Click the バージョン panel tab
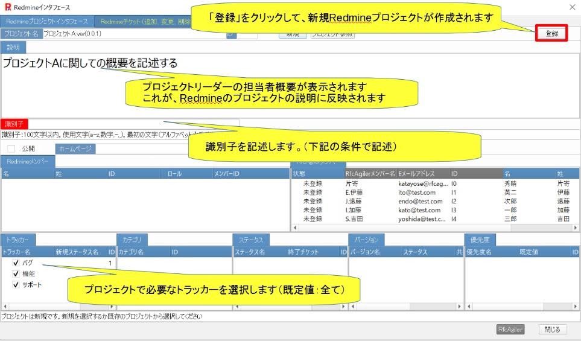The height and width of the screenshot is (341, 581). pyautogui.click(x=366, y=240)
